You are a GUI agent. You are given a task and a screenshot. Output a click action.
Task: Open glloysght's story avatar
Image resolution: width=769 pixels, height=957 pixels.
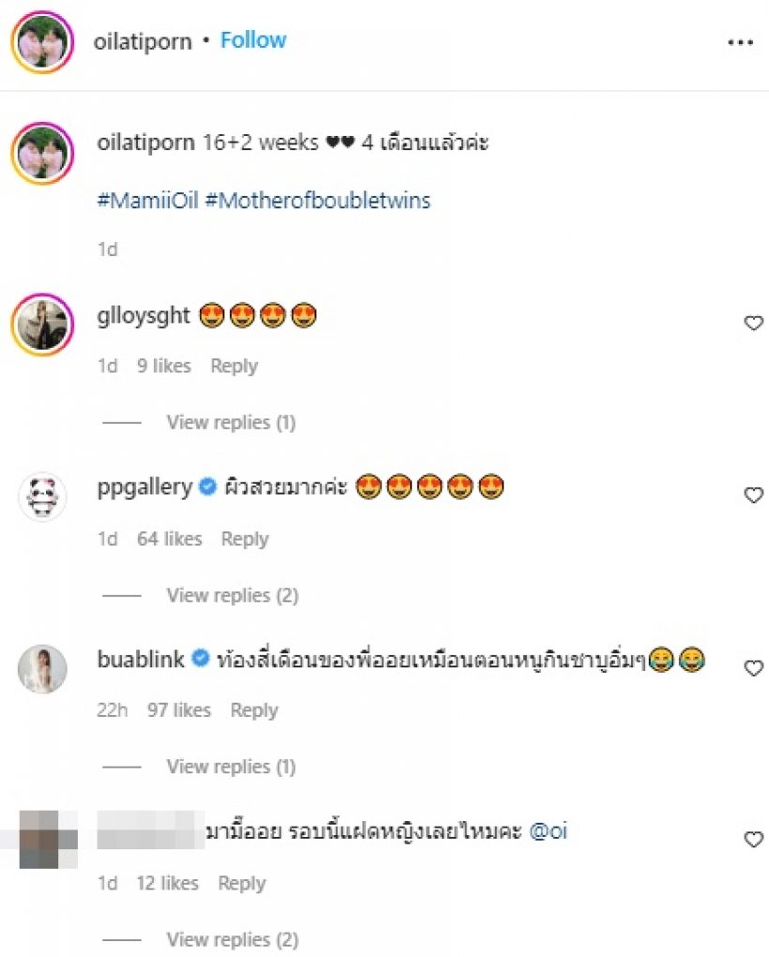42,324
